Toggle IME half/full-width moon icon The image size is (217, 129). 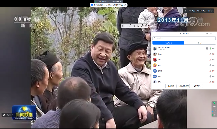pyautogui.click(x=130, y=26)
